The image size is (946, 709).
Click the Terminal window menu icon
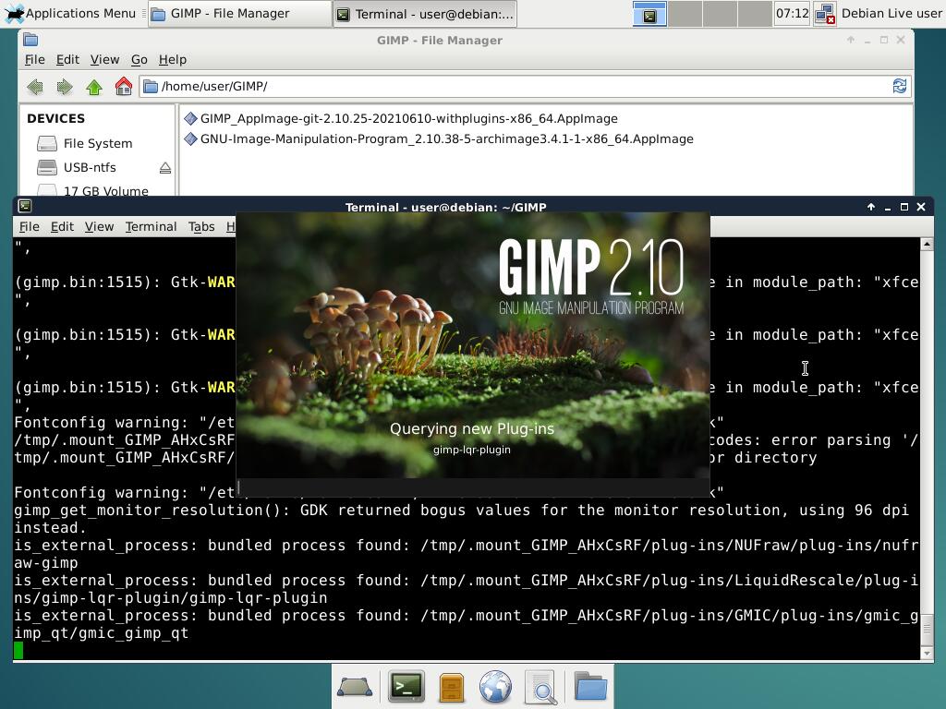tap(25, 206)
